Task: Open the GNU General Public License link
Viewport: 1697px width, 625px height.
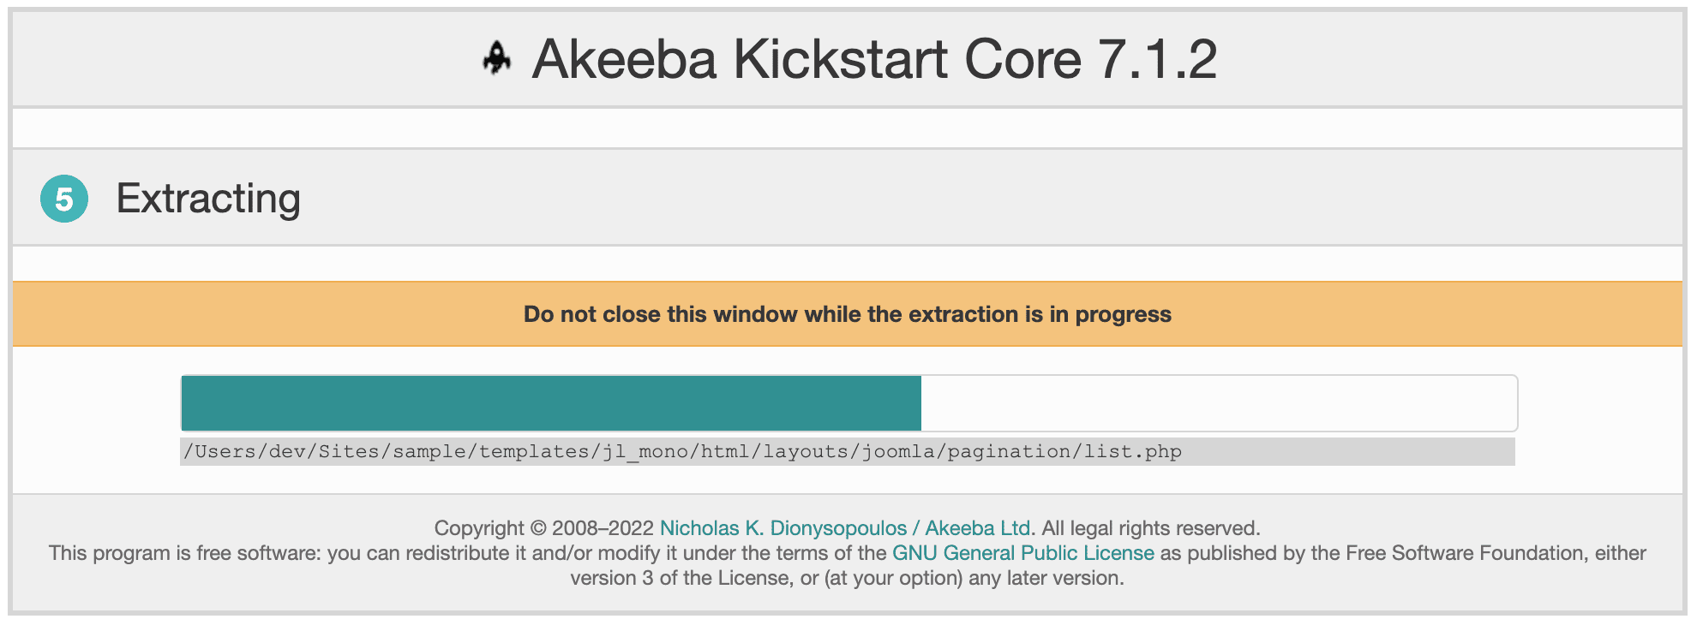Action: 1022,553
